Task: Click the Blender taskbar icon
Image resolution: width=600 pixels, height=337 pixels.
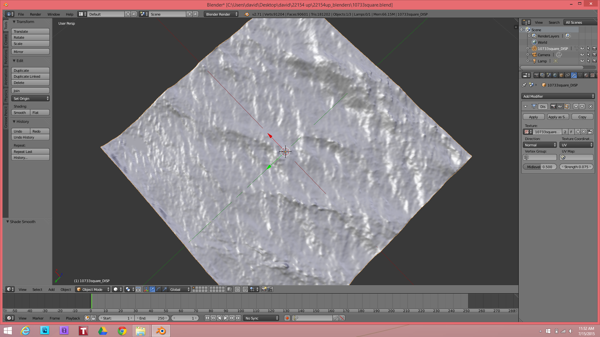Action: (161, 331)
